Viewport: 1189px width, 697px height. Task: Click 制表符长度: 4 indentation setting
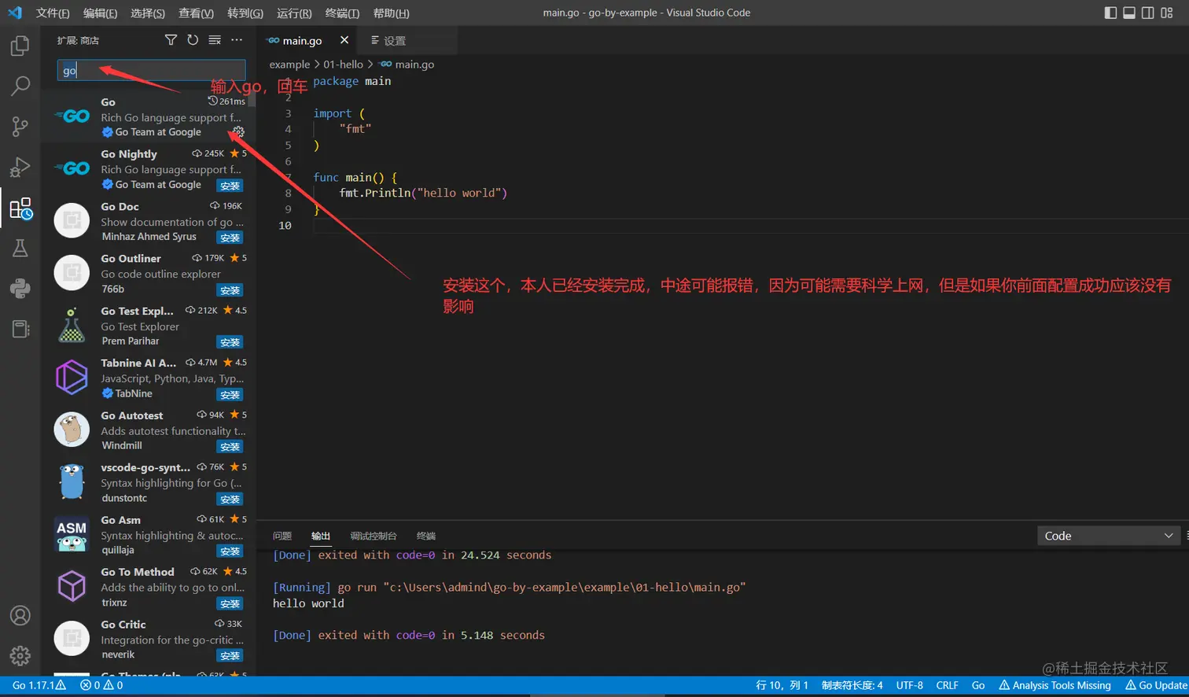coord(852,685)
